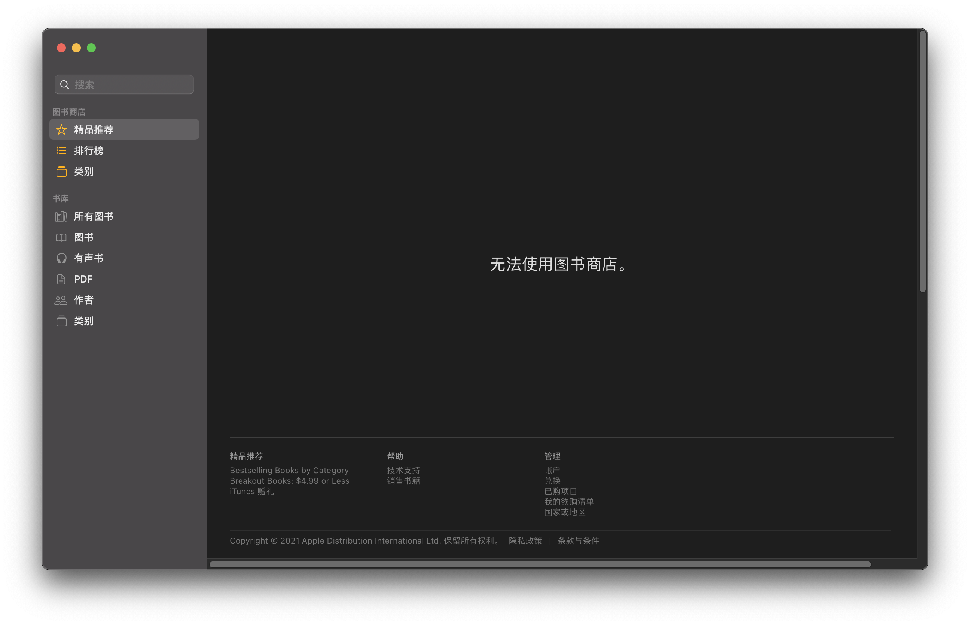Click the vertical scrollbar thumb

coord(922,161)
